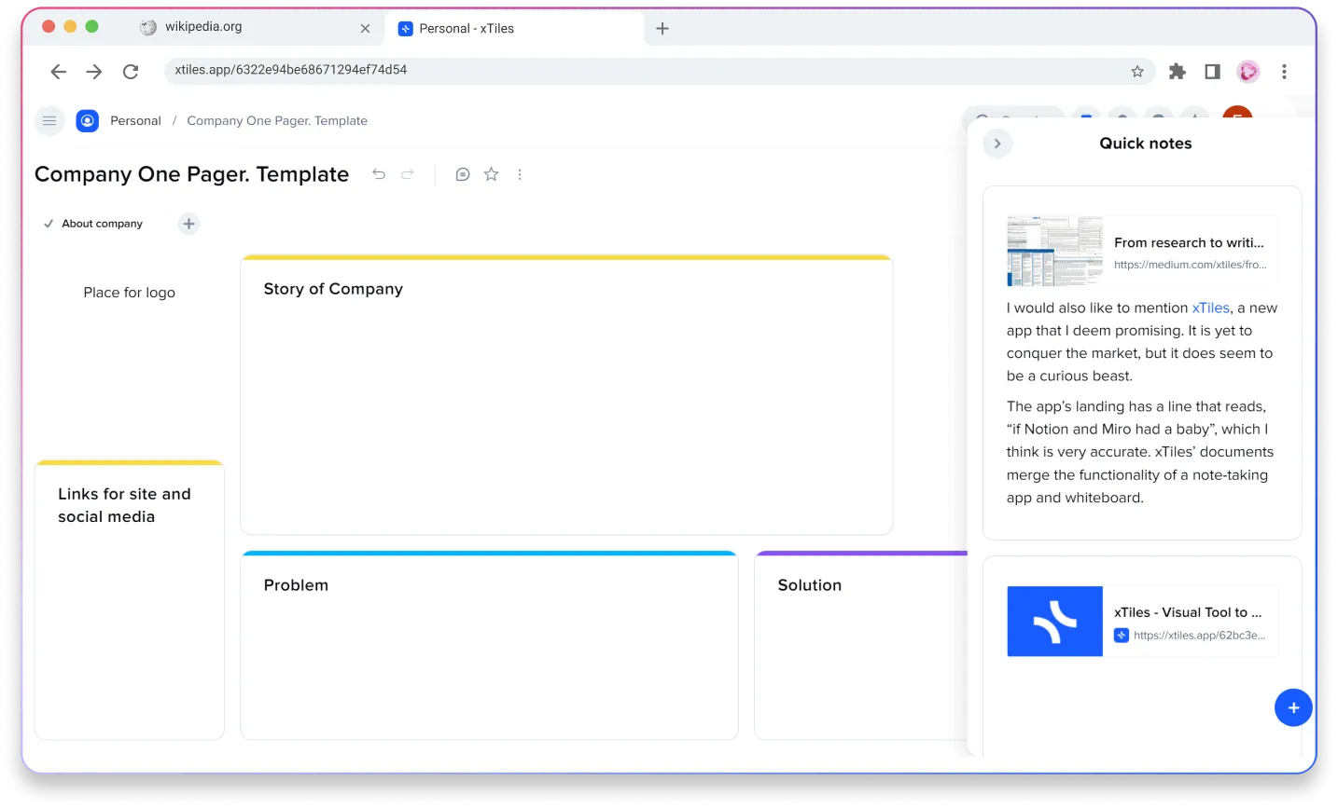The image size is (1338, 808).
Task: Open the Chrome profile avatar
Action: (1248, 72)
